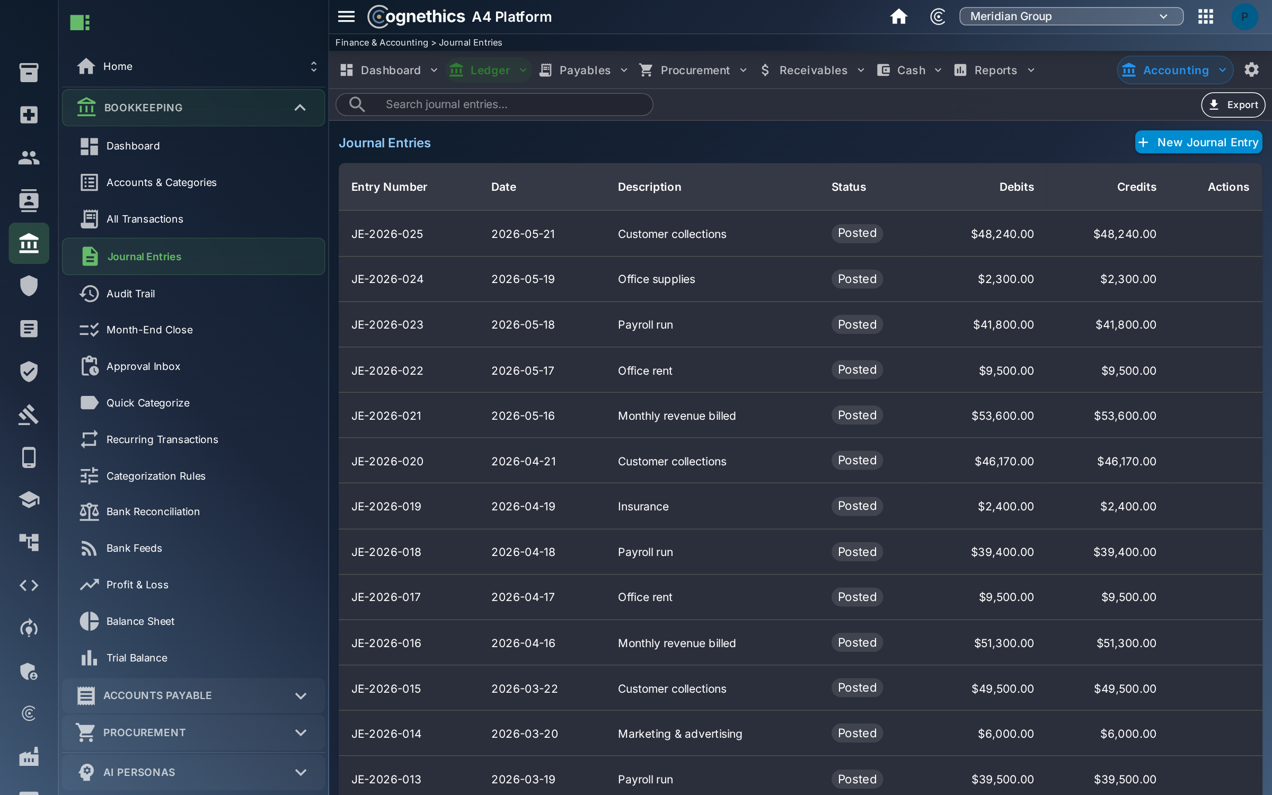
Task: Click the code brackets icon in left rail
Action: pyautogui.click(x=29, y=585)
